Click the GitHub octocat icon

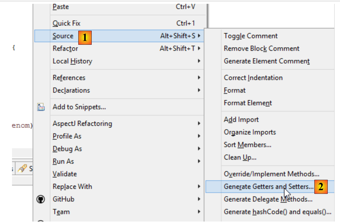pyautogui.click(x=41, y=199)
